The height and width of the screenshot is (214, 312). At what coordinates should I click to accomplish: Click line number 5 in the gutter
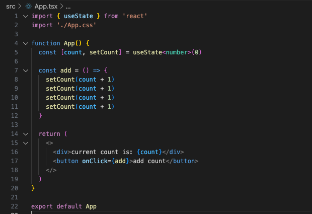(16, 52)
